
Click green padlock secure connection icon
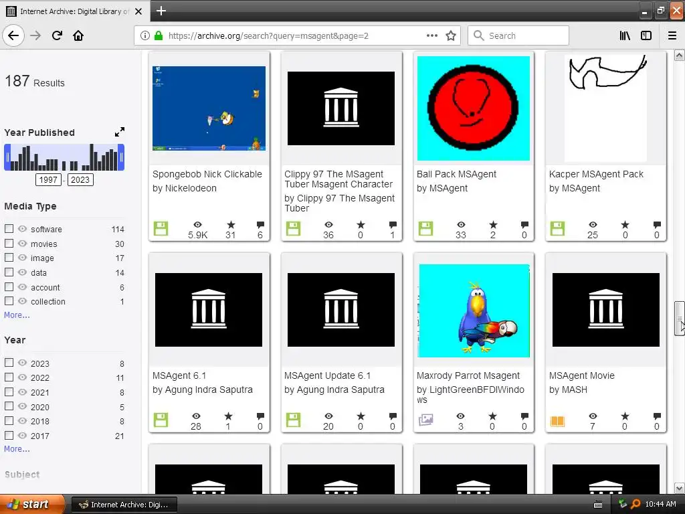[x=159, y=36]
